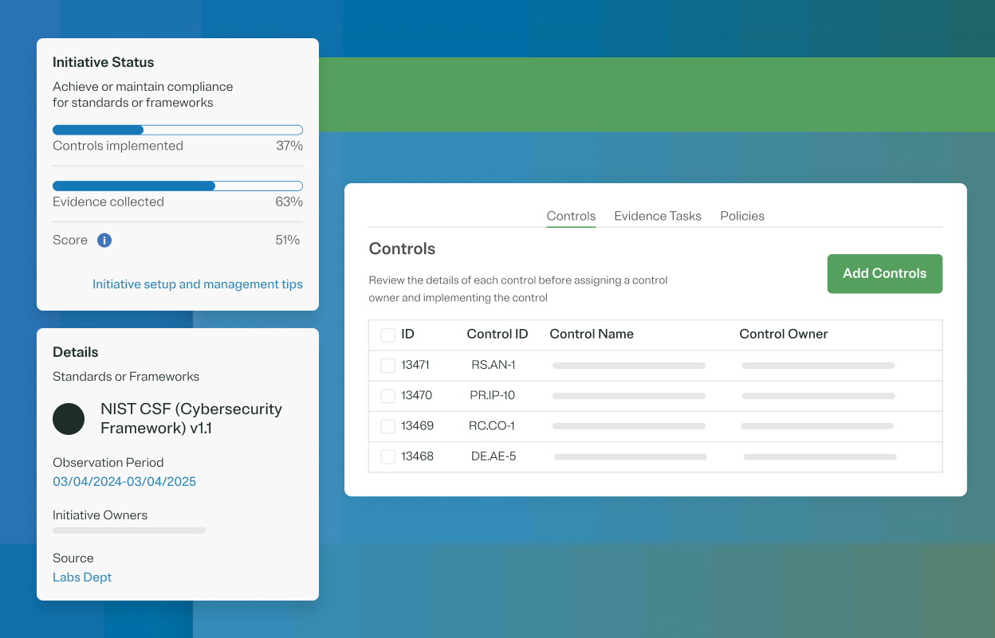
Task: Switch to the Evidence Tasks tab
Action: pyautogui.click(x=657, y=216)
